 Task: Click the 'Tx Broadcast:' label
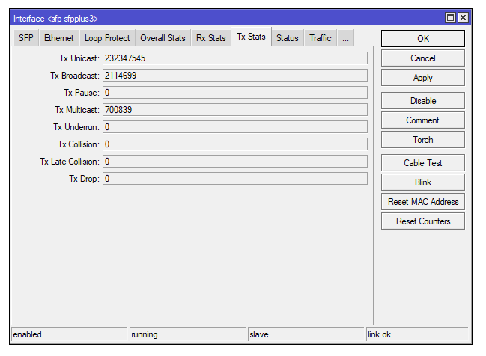(x=75, y=76)
